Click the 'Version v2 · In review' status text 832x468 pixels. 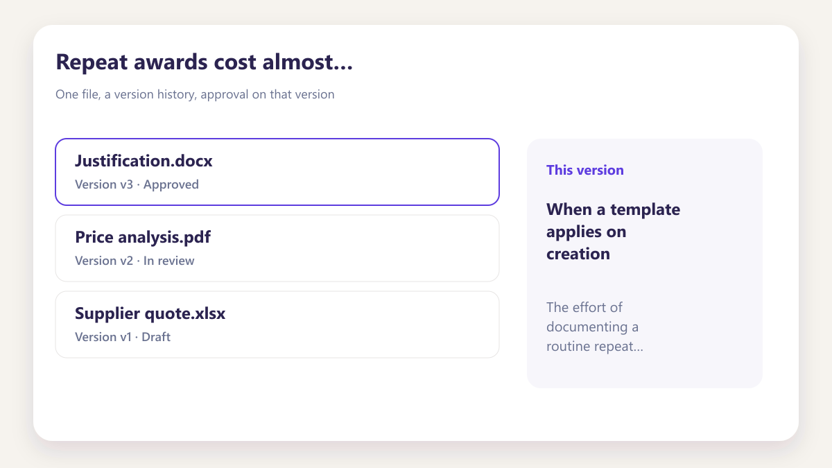tap(135, 261)
